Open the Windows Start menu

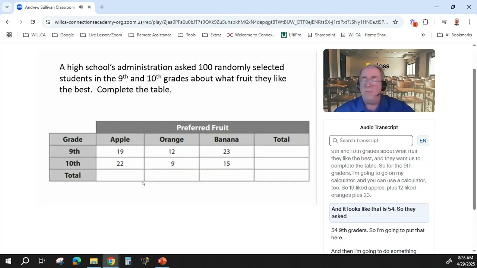[x=8, y=261]
